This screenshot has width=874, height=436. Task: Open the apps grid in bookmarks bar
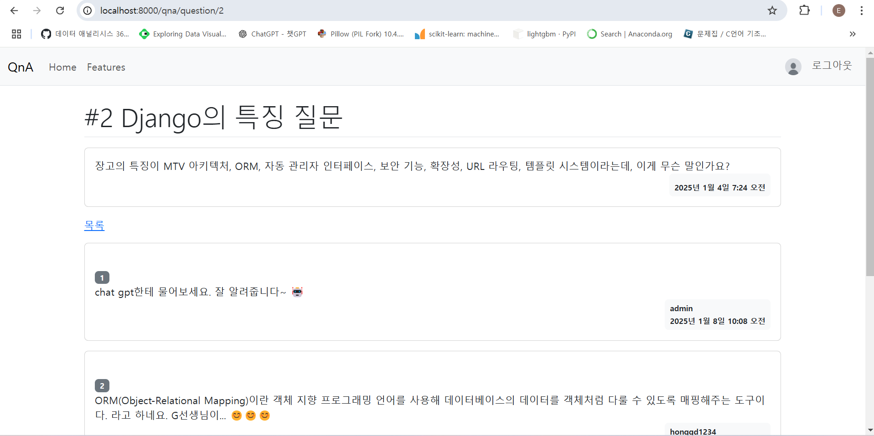(x=16, y=34)
